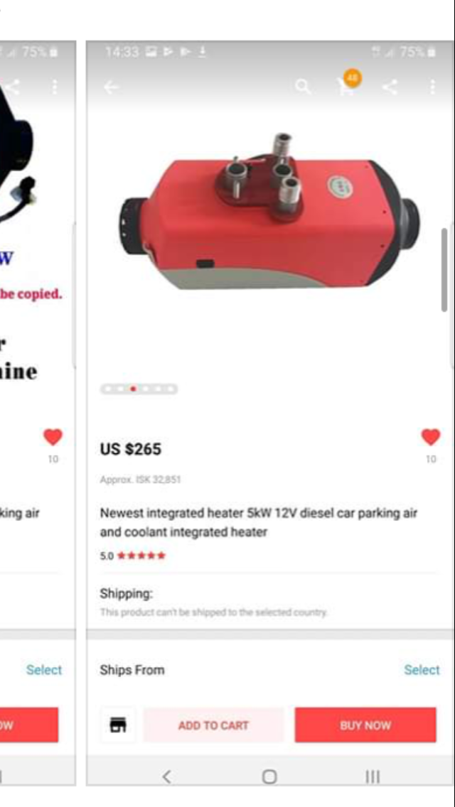The height and width of the screenshot is (807, 455).
Task: Tap the back arrow in product header
Action: click(x=110, y=87)
